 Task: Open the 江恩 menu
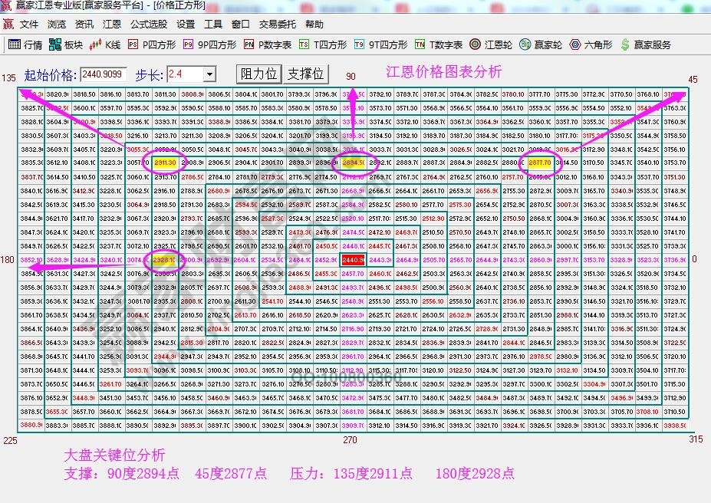click(x=111, y=24)
